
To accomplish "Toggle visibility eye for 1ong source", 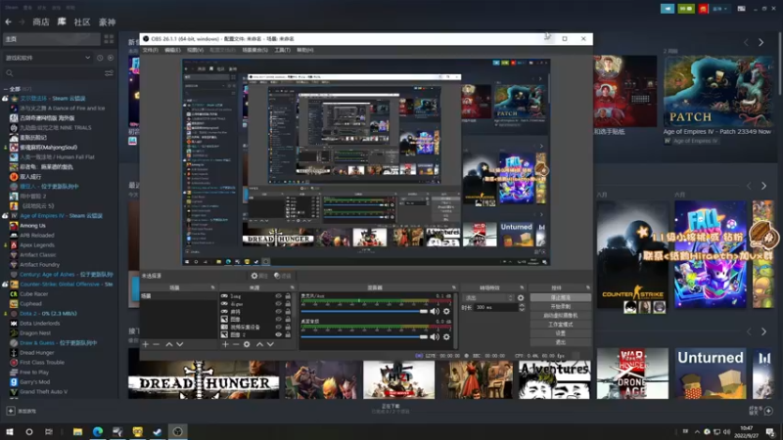I will (278, 296).
